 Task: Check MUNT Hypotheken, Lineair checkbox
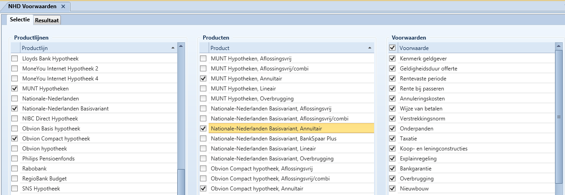203,89
